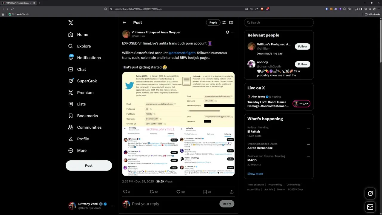This screenshot has width=382, height=215.
Task: Open the browser hamburger main menu
Action: (379, 9)
